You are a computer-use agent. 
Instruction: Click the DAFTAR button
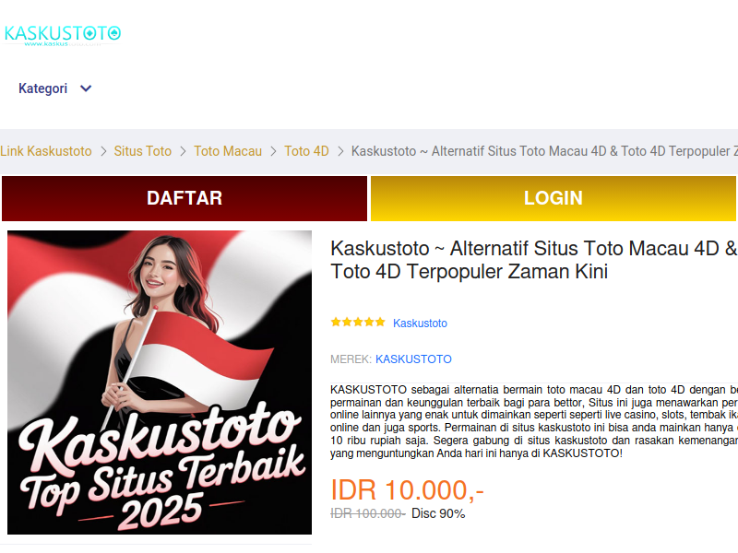coord(184,198)
